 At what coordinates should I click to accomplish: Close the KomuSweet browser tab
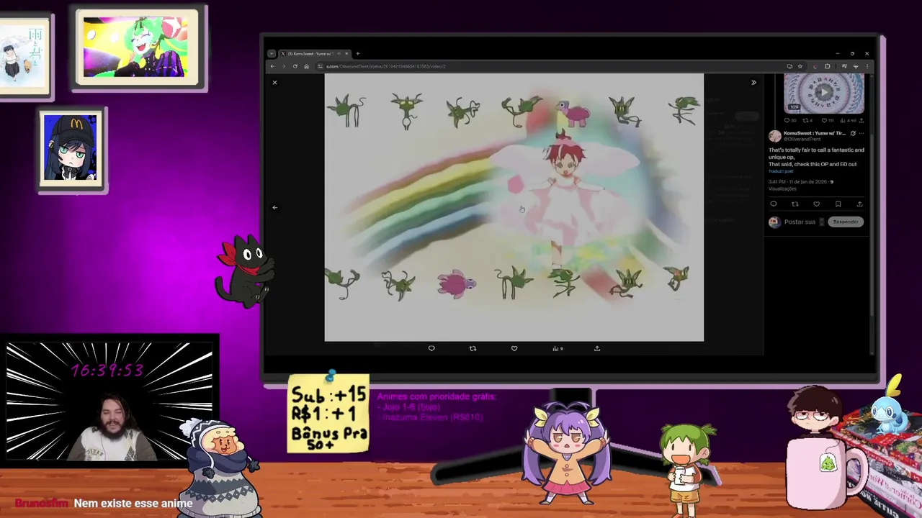tap(346, 53)
